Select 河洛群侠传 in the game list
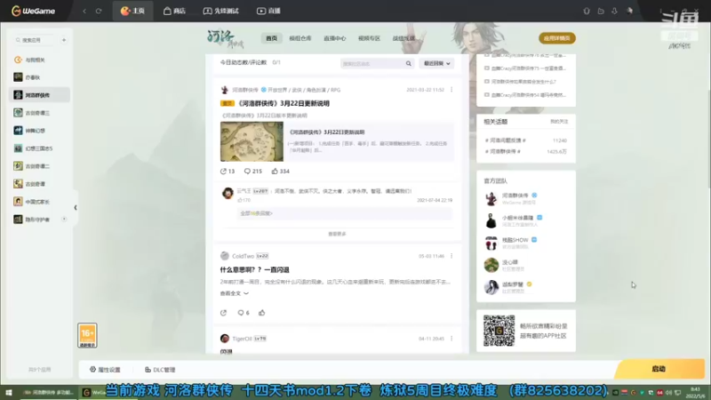Image resolution: width=711 pixels, height=400 pixels. [39, 95]
